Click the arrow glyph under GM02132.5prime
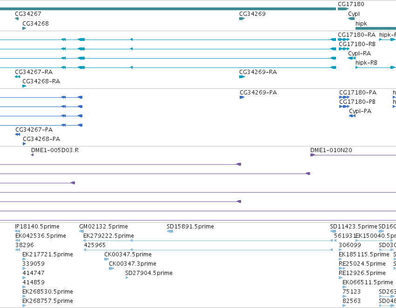The width and height of the screenshot is (396, 308). point(81,231)
